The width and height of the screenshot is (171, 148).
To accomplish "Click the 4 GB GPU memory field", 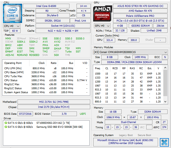I will [120, 26].
